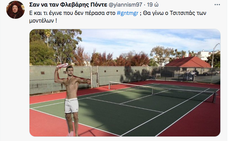Click the tweet author's profile avatar

click(16, 9)
